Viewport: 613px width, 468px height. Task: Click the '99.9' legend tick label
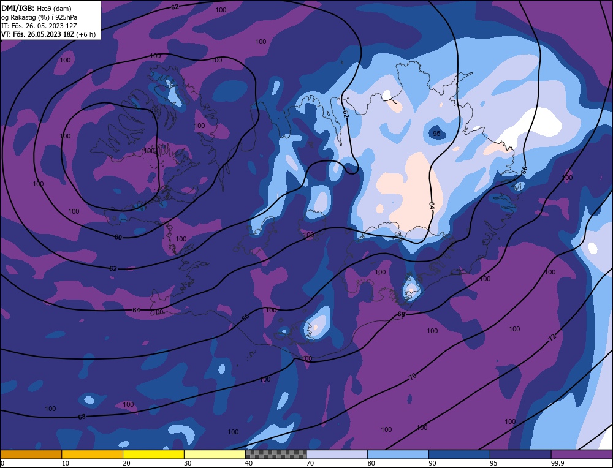[557, 463]
